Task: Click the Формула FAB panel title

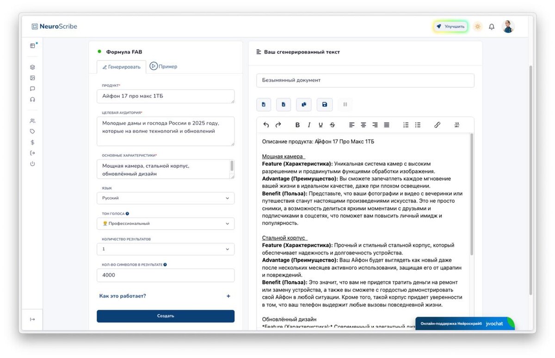Action: (124, 52)
